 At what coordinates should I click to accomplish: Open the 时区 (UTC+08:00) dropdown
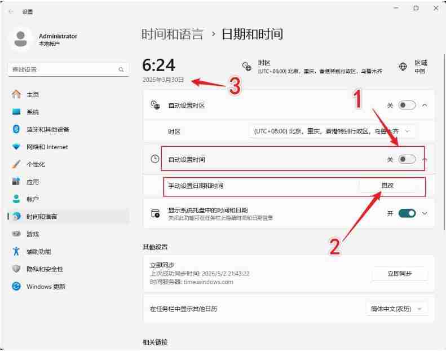click(332, 131)
